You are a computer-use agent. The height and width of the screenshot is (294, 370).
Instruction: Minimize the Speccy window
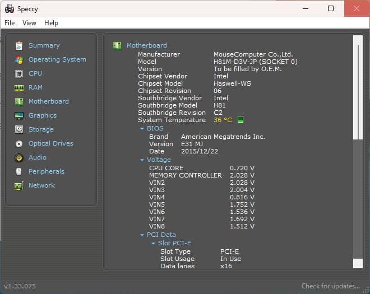[x=306, y=8]
